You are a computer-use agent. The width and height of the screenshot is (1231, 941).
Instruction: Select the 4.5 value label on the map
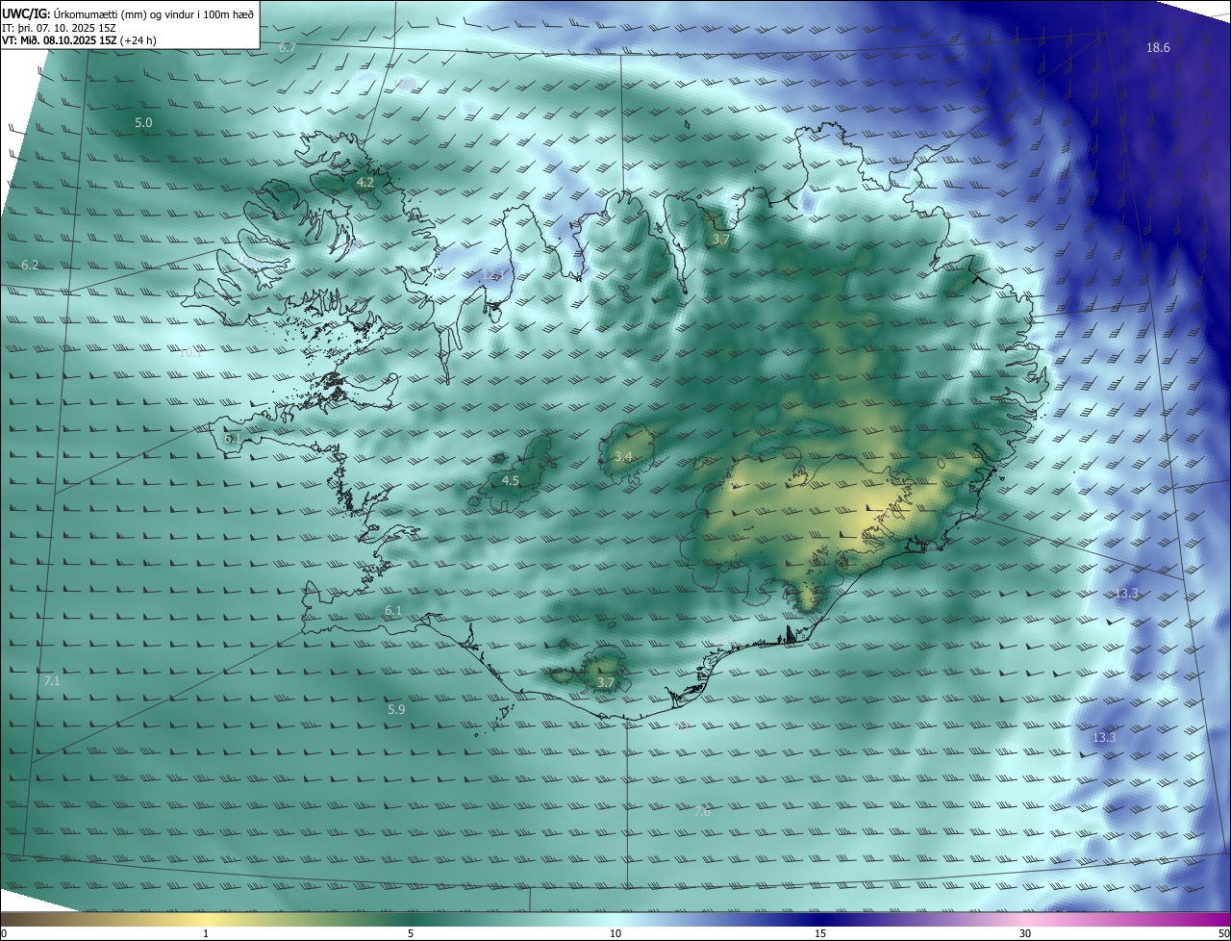pos(511,480)
